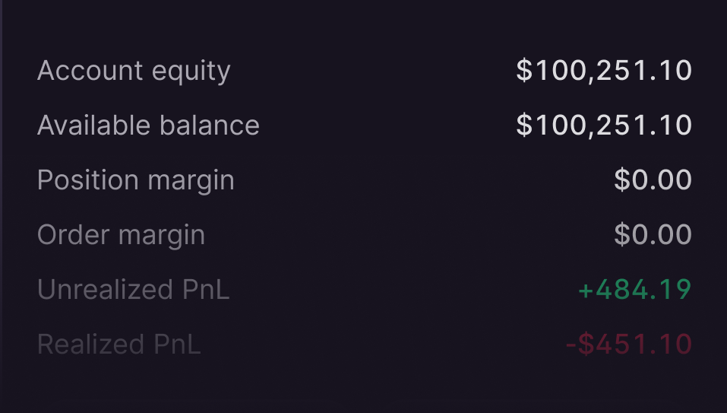
Task: Select the green +484.19 unrealized value
Action: click(x=634, y=290)
